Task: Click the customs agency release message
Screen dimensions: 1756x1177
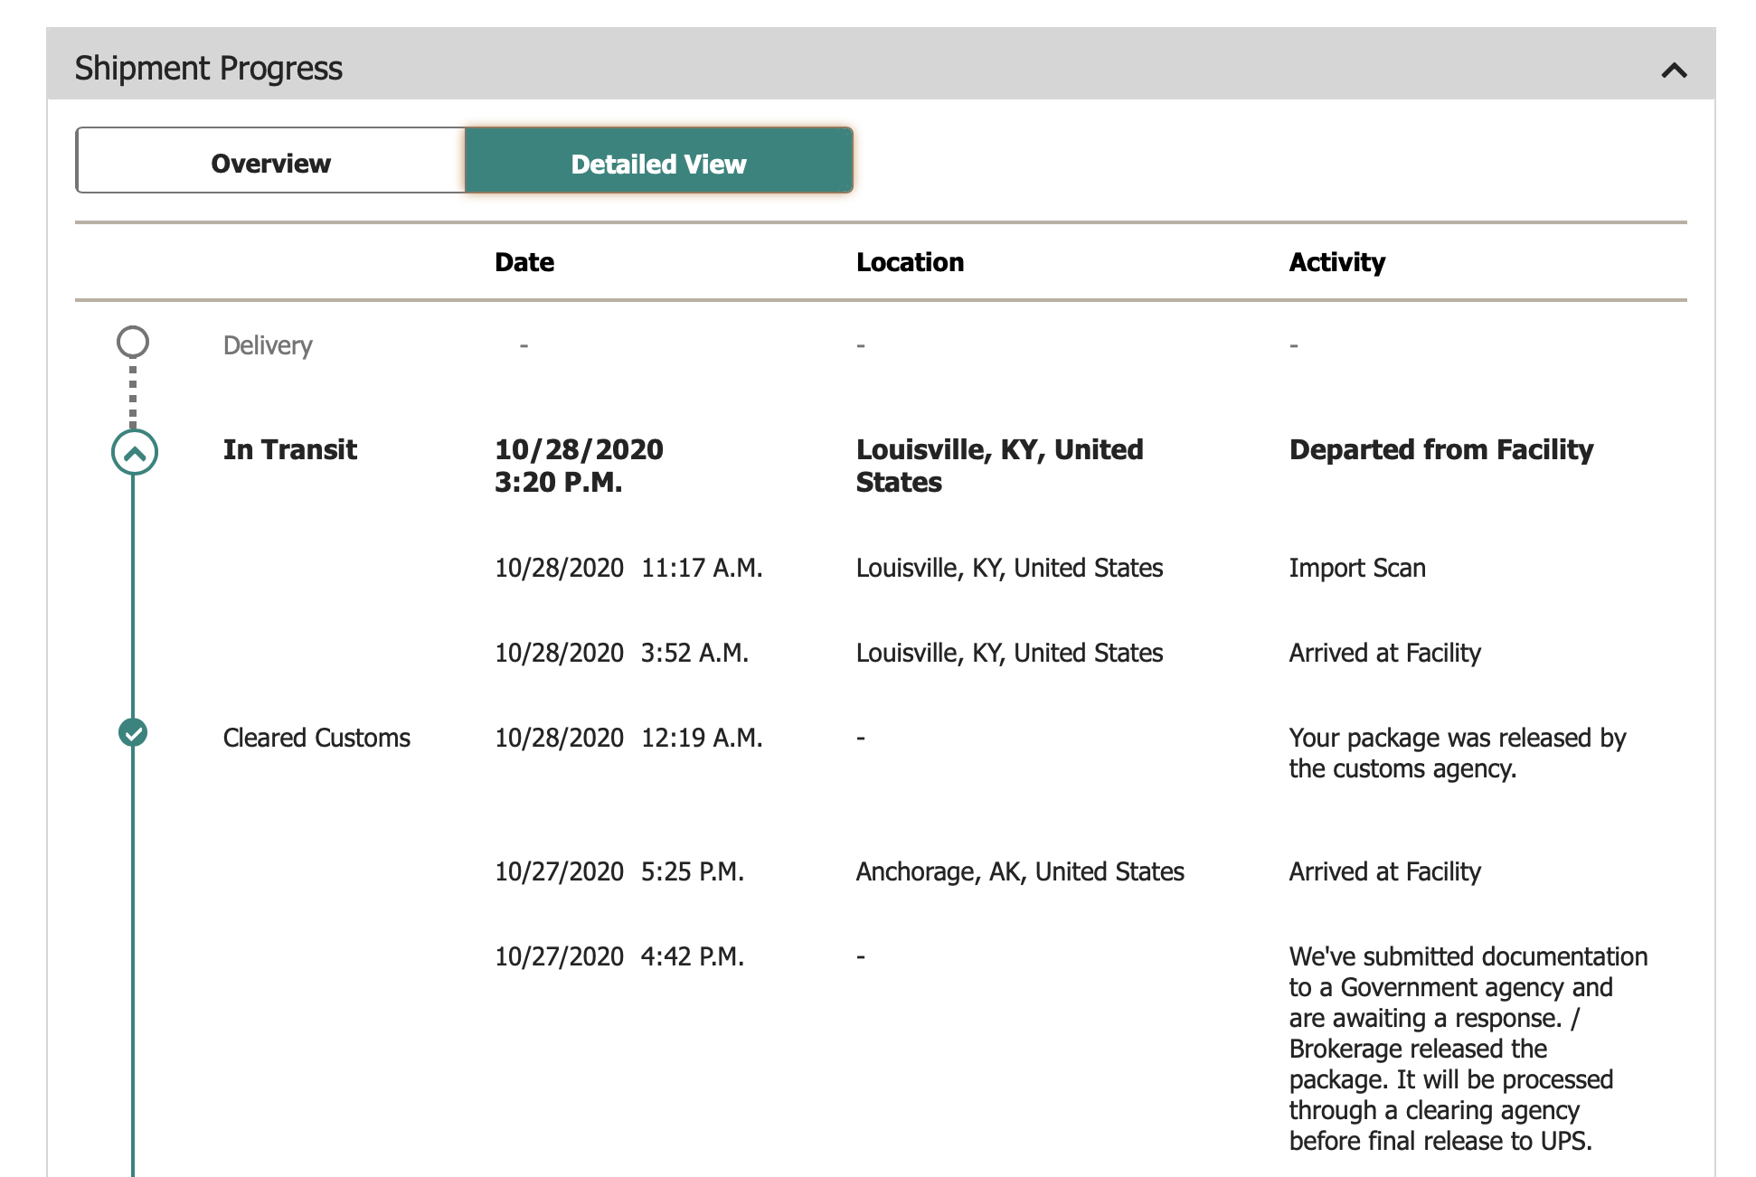Action: tap(1457, 753)
